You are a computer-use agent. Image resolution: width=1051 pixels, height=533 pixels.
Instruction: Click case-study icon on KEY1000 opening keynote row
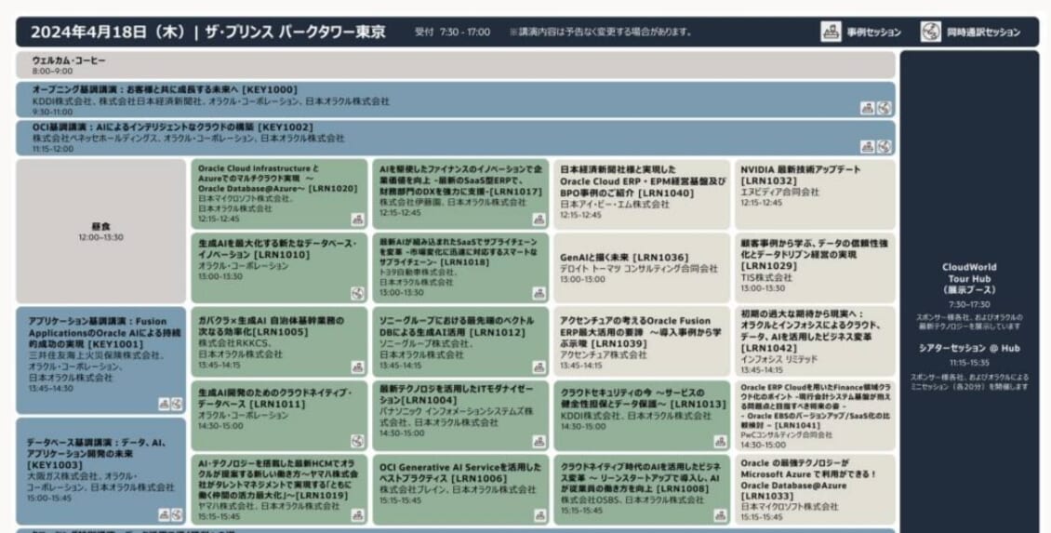[x=868, y=109]
